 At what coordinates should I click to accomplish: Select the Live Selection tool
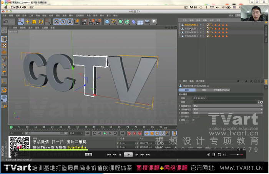click(x=21, y=22)
